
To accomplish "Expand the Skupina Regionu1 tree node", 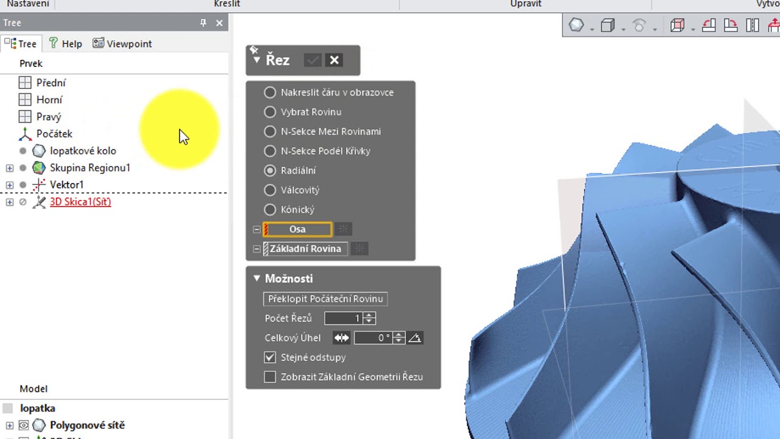I will [x=9, y=168].
